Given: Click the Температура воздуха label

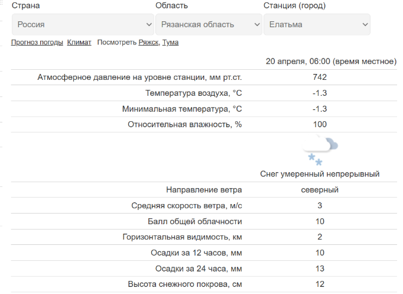Looking at the screenshot, I should (194, 93).
